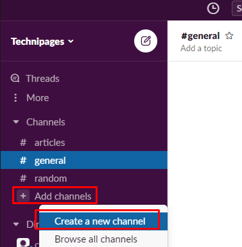Image resolution: width=242 pixels, height=247 pixels.
Task: Click Add a topic under #general
Action: click(x=201, y=49)
